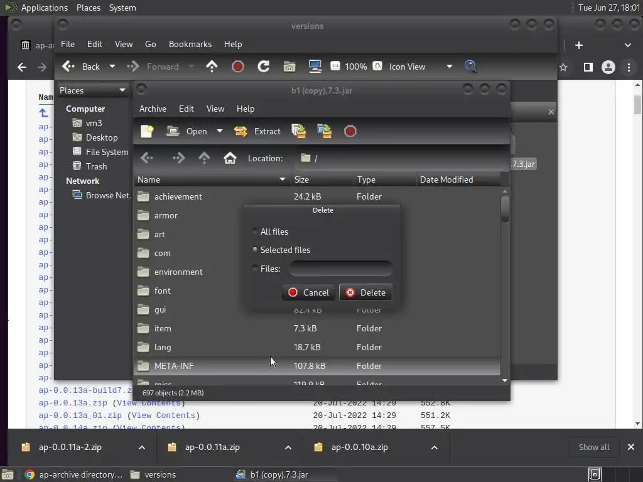
Task: Open the Bookmarks menu in versions window
Action: [x=190, y=44]
